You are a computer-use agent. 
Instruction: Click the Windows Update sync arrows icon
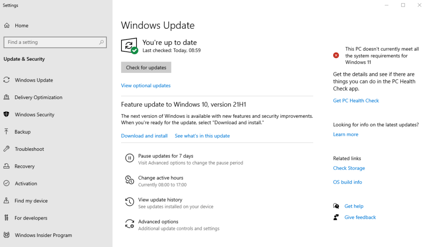coord(7,80)
